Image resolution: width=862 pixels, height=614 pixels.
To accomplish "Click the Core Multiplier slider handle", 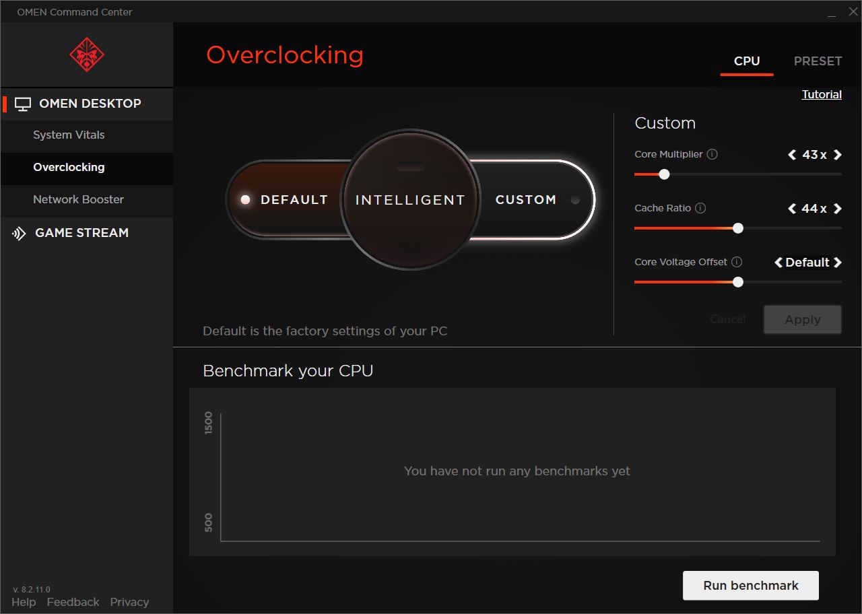I will tap(664, 174).
